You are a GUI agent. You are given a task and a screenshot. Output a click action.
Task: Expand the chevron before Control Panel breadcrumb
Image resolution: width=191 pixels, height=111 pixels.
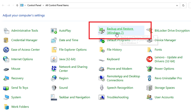25,6
